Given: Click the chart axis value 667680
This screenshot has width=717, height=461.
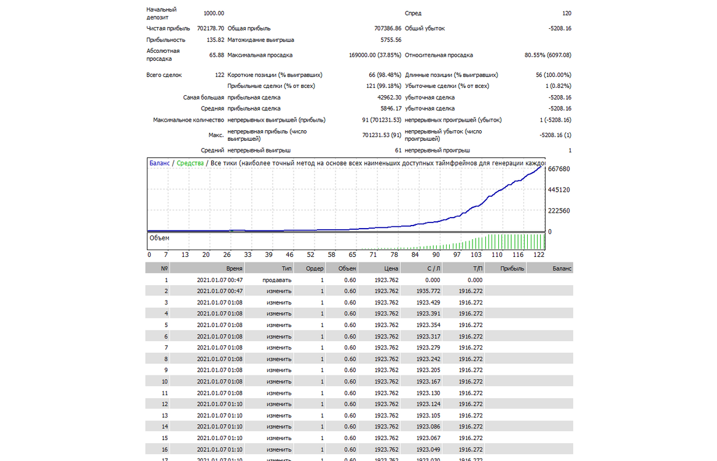Looking at the screenshot, I should click(558, 169).
